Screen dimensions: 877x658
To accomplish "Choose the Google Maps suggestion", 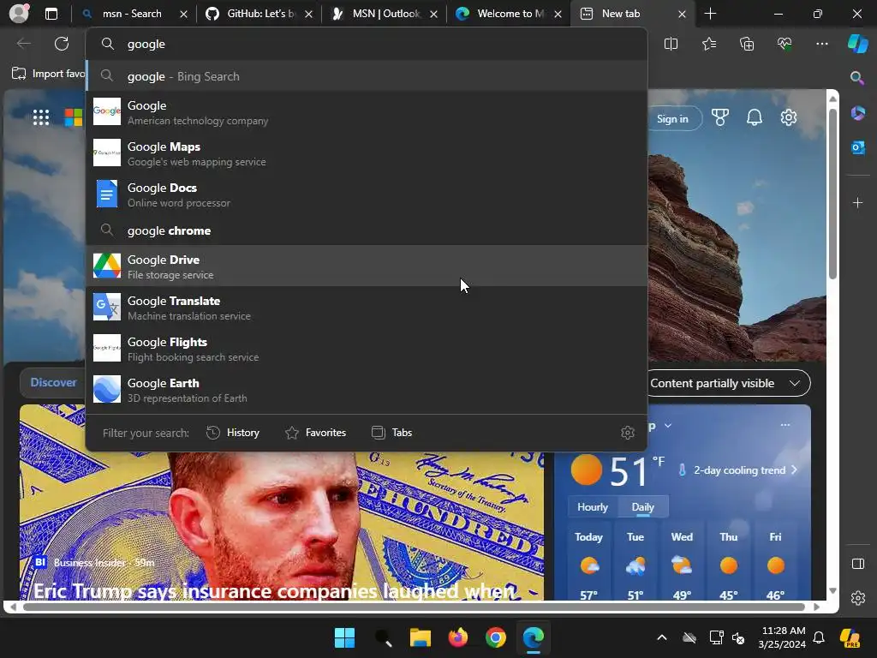I will pyautogui.click(x=367, y=153).
